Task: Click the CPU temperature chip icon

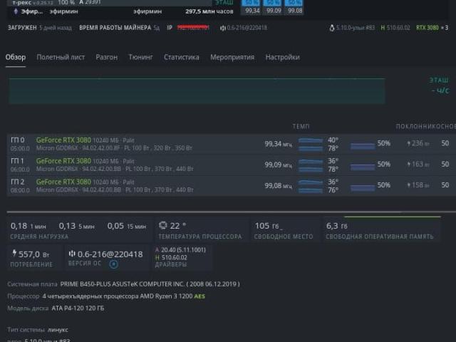Action: click(x=163, y=226)
